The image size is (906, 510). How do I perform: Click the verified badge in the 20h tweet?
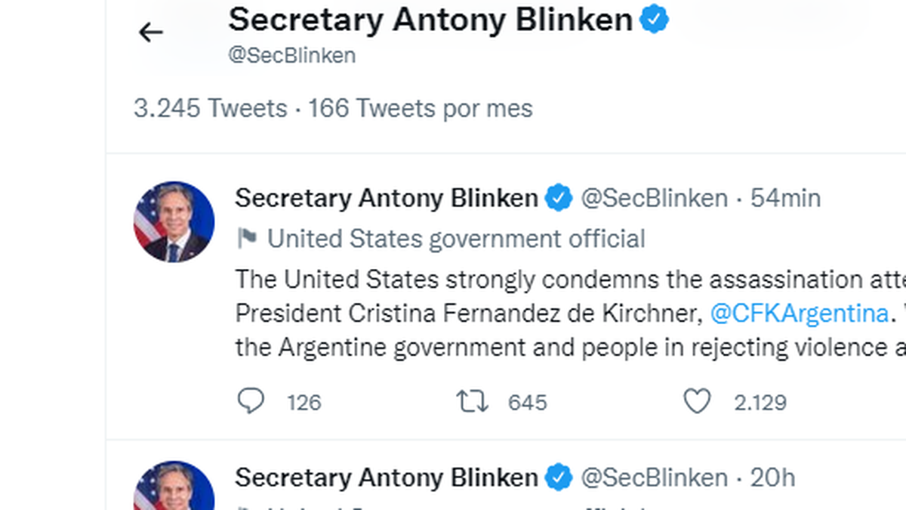click(x=559, y=478)
